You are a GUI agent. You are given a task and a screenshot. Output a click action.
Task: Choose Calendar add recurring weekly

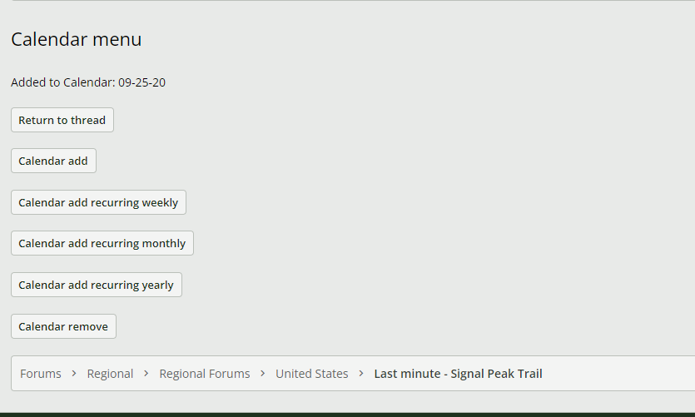tap(98, 202)
